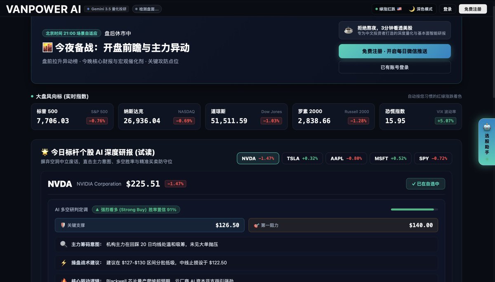Click the 免费注册 header button

473,9
